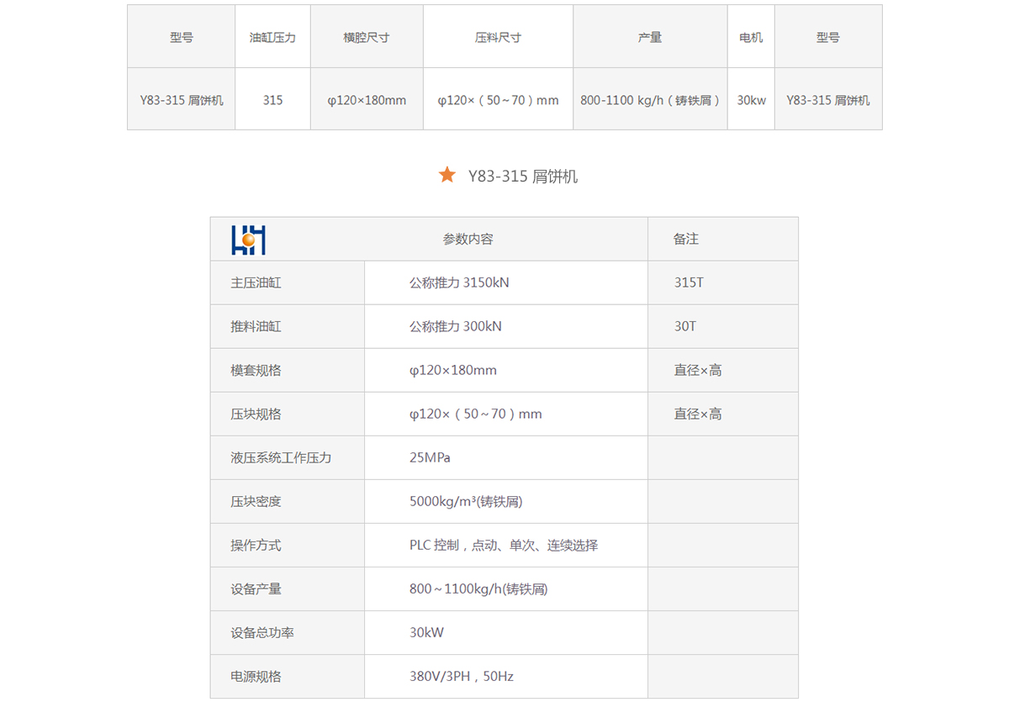Select the 315T remark cell

click(x=689, y=283)
